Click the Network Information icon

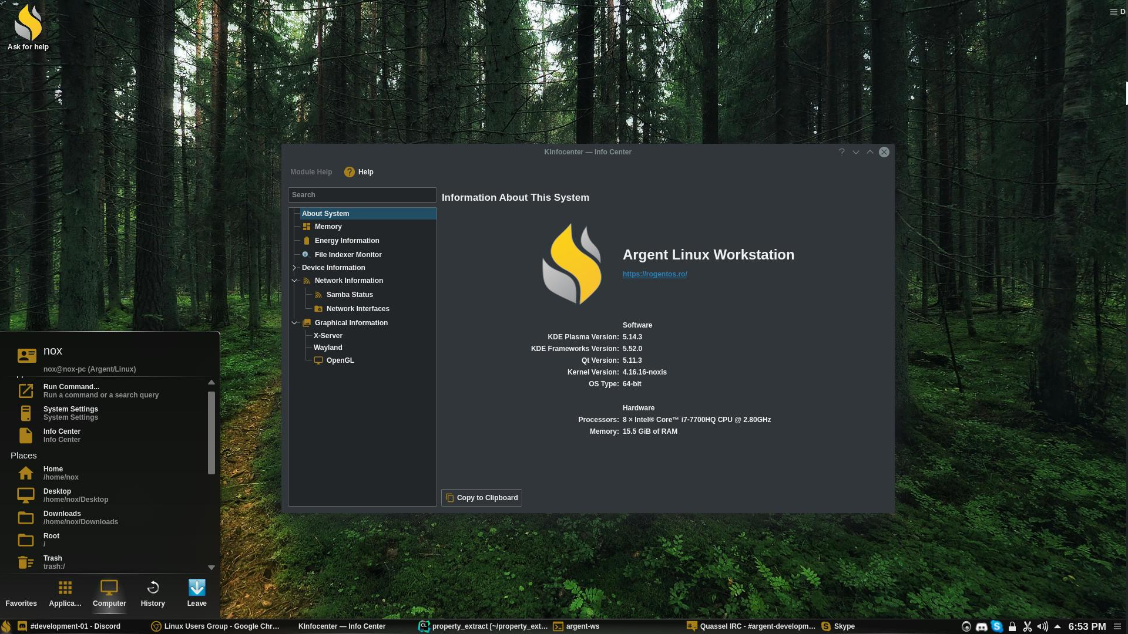tap(306, 281)
